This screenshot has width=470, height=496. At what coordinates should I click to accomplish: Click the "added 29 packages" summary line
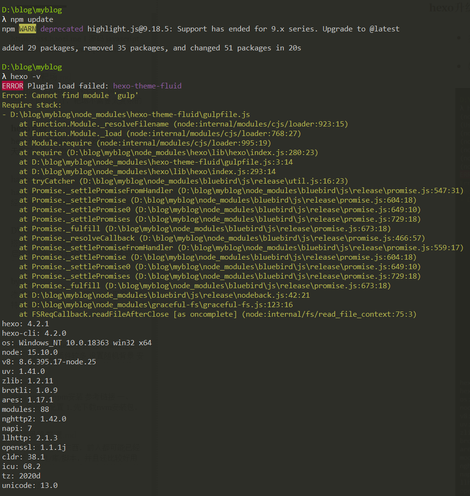(x=151, y=48)
